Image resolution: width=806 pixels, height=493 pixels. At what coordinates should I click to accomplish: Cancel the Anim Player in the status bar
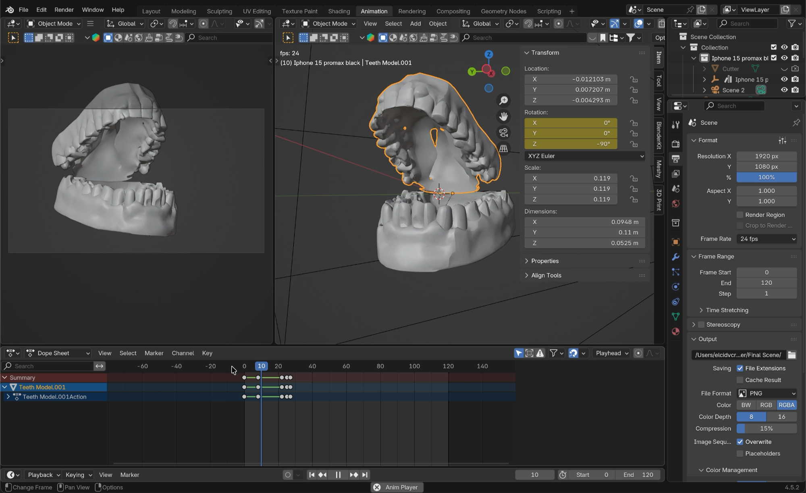[x=377, y=487]
